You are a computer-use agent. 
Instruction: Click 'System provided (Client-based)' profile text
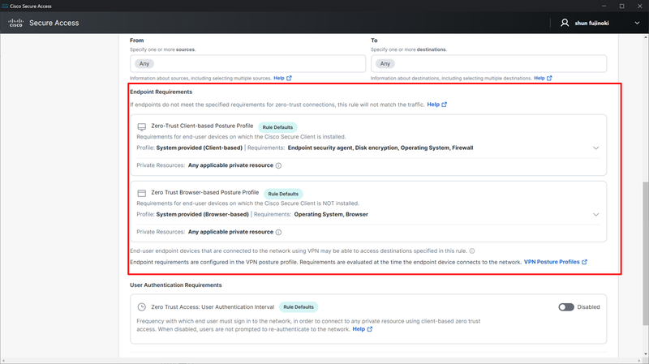click(199, 148)
